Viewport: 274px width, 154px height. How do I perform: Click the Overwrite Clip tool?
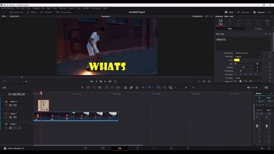point(112,87)
